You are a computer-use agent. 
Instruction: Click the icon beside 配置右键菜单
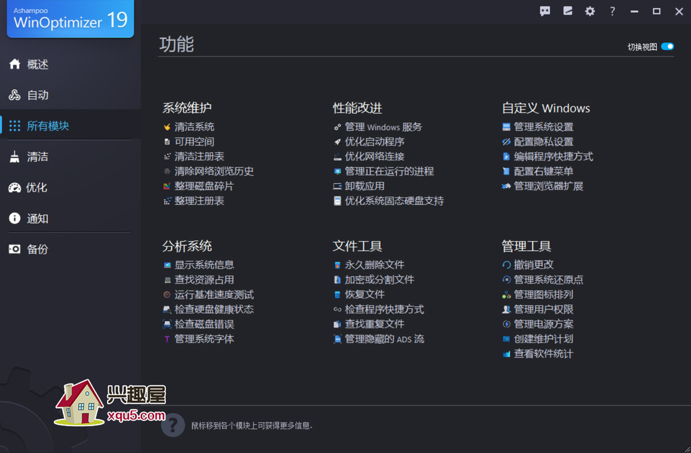(x=506, y=172)
